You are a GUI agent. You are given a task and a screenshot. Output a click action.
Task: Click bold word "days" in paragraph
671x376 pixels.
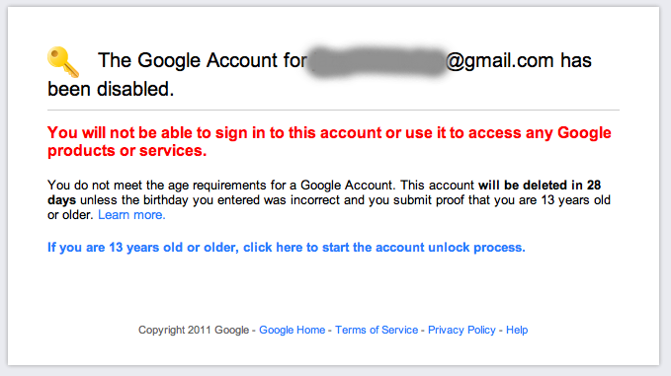click(61, 200)
